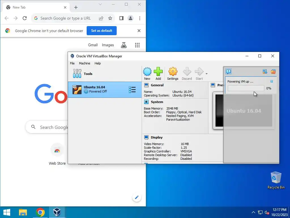Viewport: 290px width, 218px height.
Task: Bookmark this tab with the star icon
Action: [x=110, y=18]
